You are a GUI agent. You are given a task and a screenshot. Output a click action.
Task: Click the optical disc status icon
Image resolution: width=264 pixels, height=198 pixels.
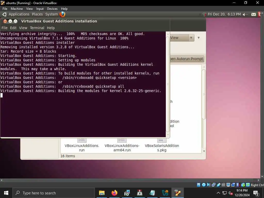pyautogui.click(x=204, y=185)
